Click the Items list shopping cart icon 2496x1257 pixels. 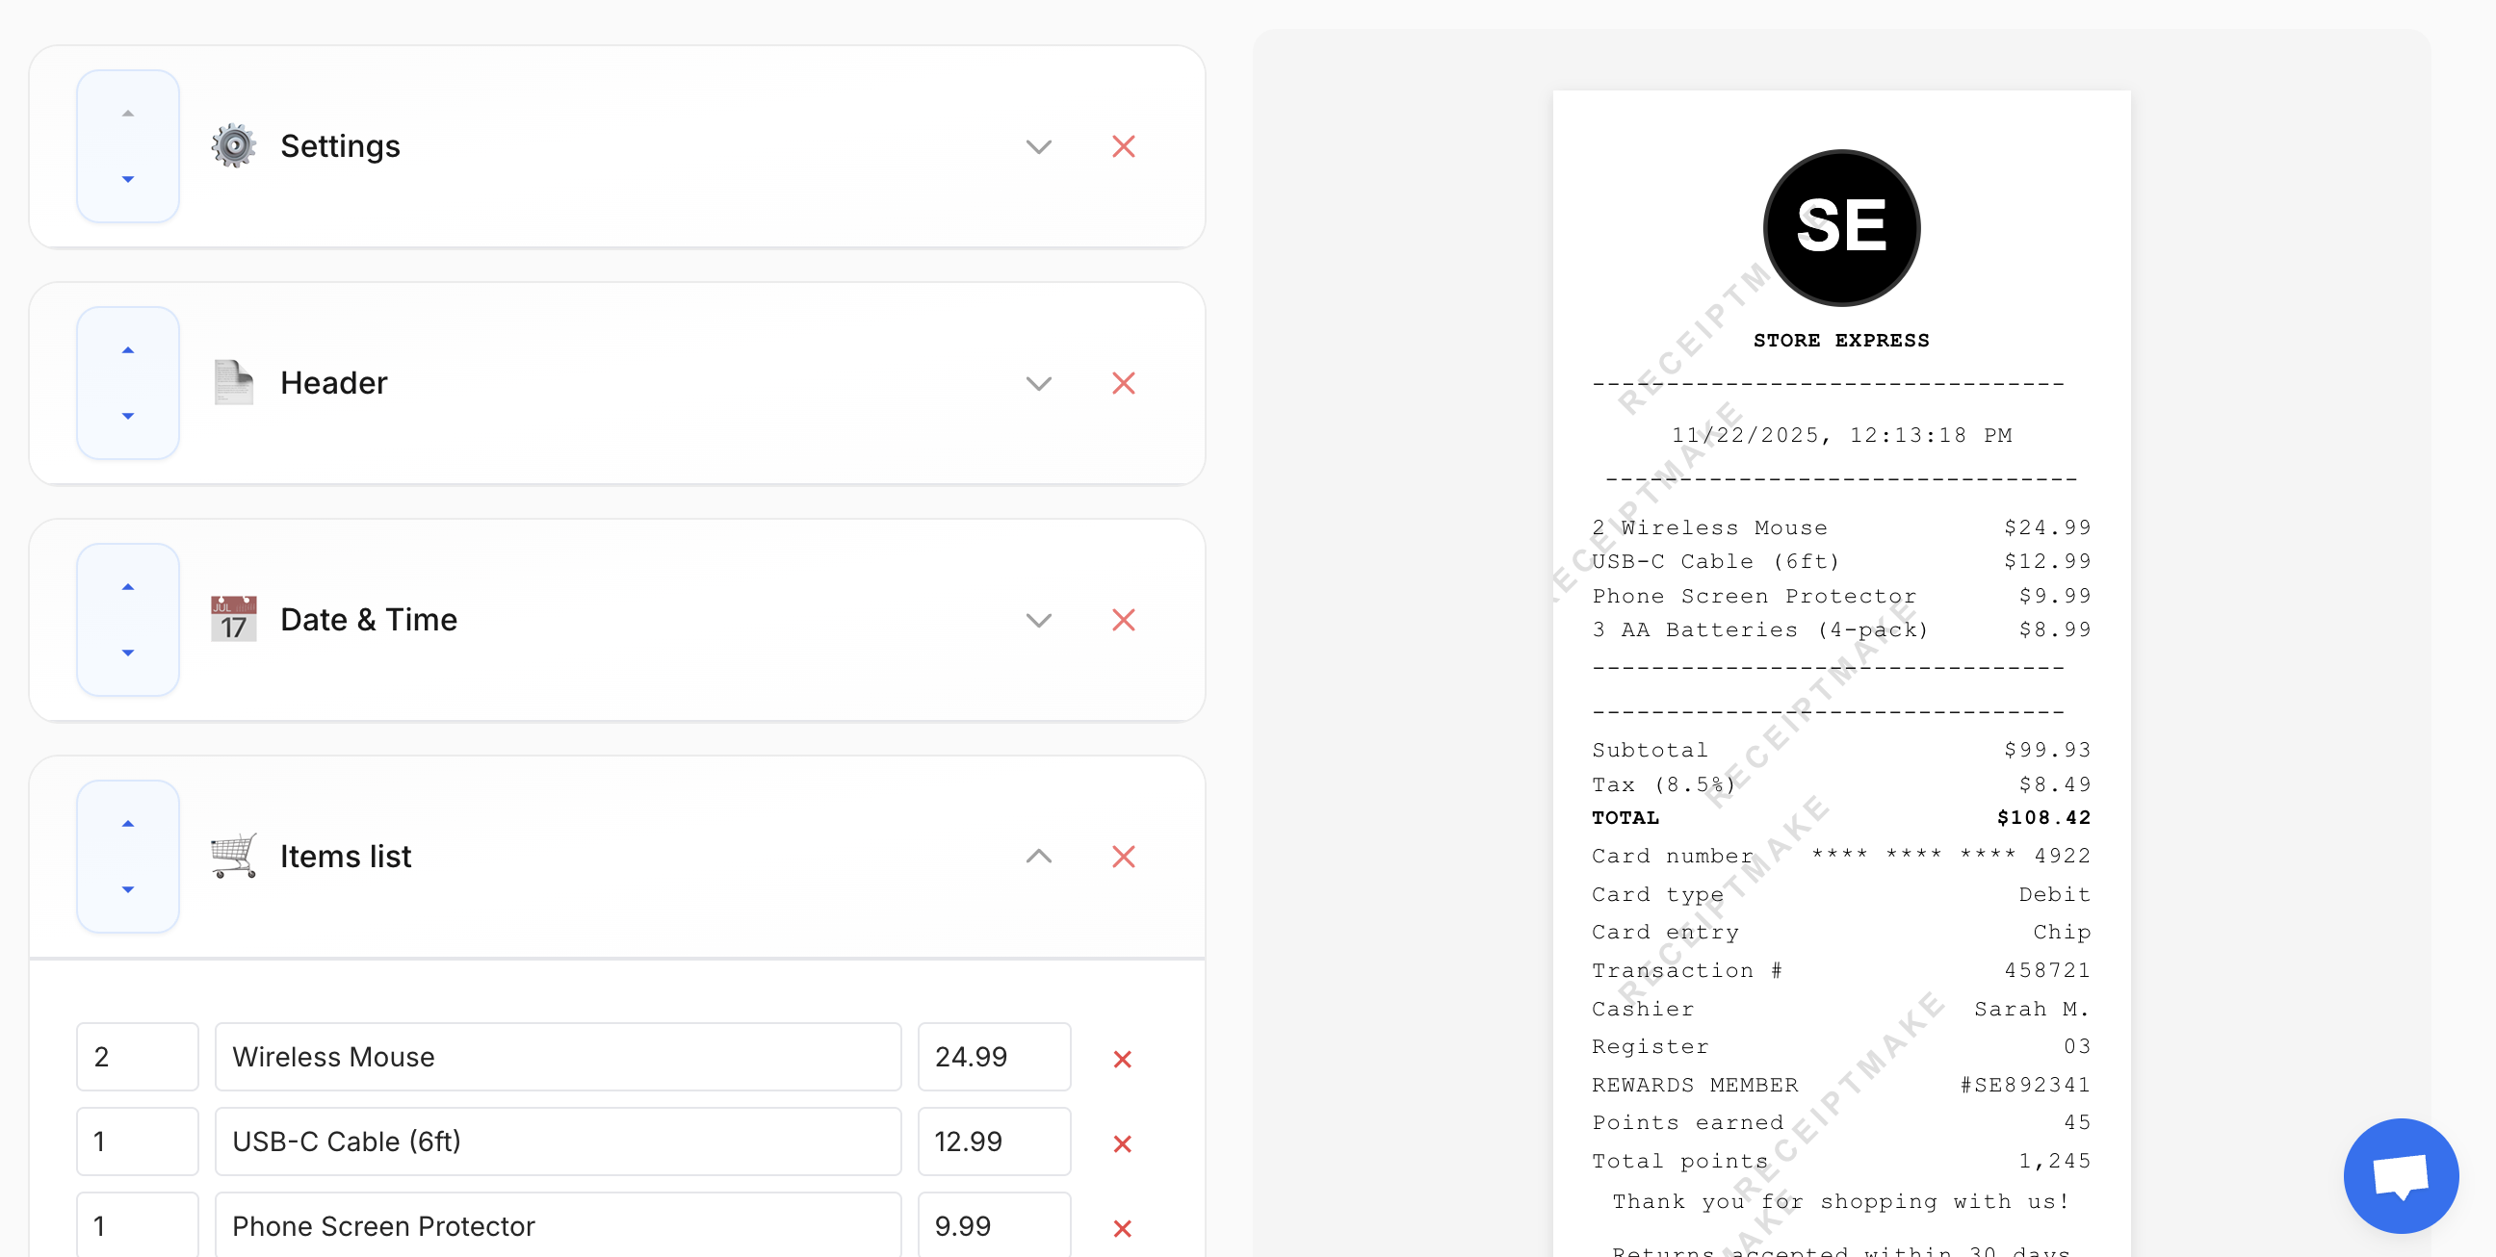[x=233, y=856]
